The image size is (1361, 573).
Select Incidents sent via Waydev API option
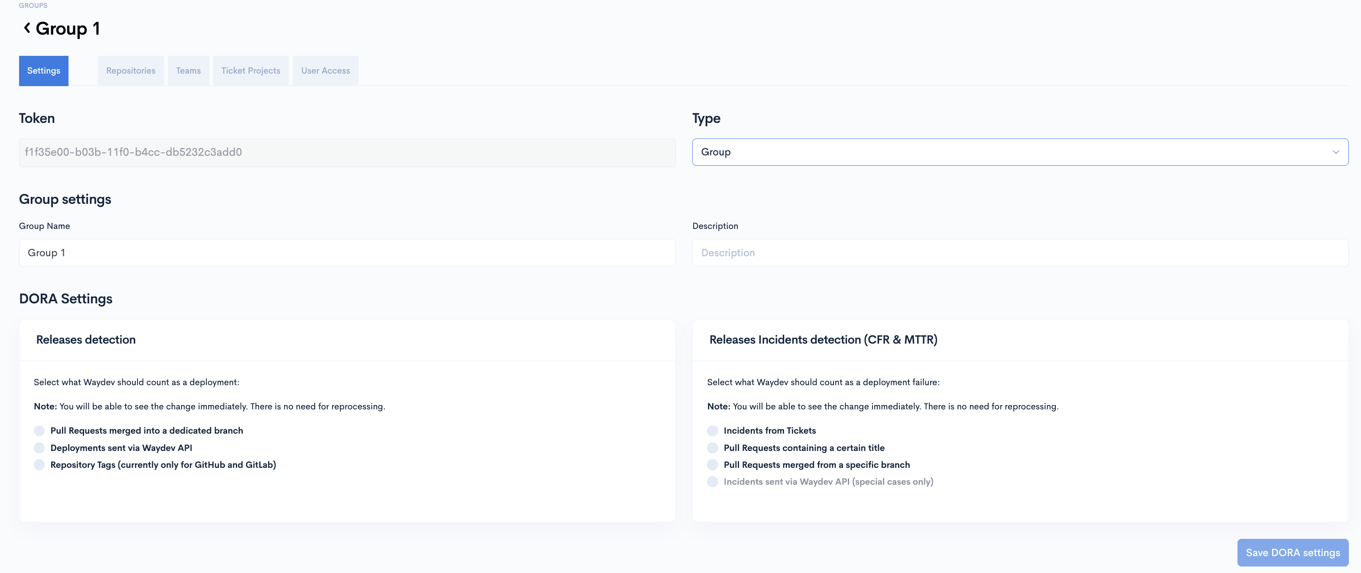(x=712, y=482)
